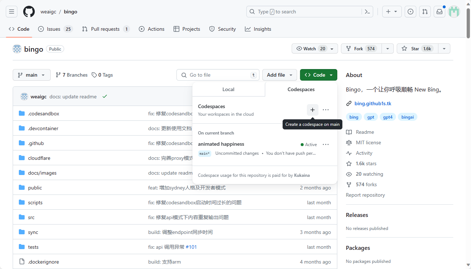Open the hamburger navigation menu
Image resolution: width=471 pixels, height=269 pixels.
click(12, 12)
